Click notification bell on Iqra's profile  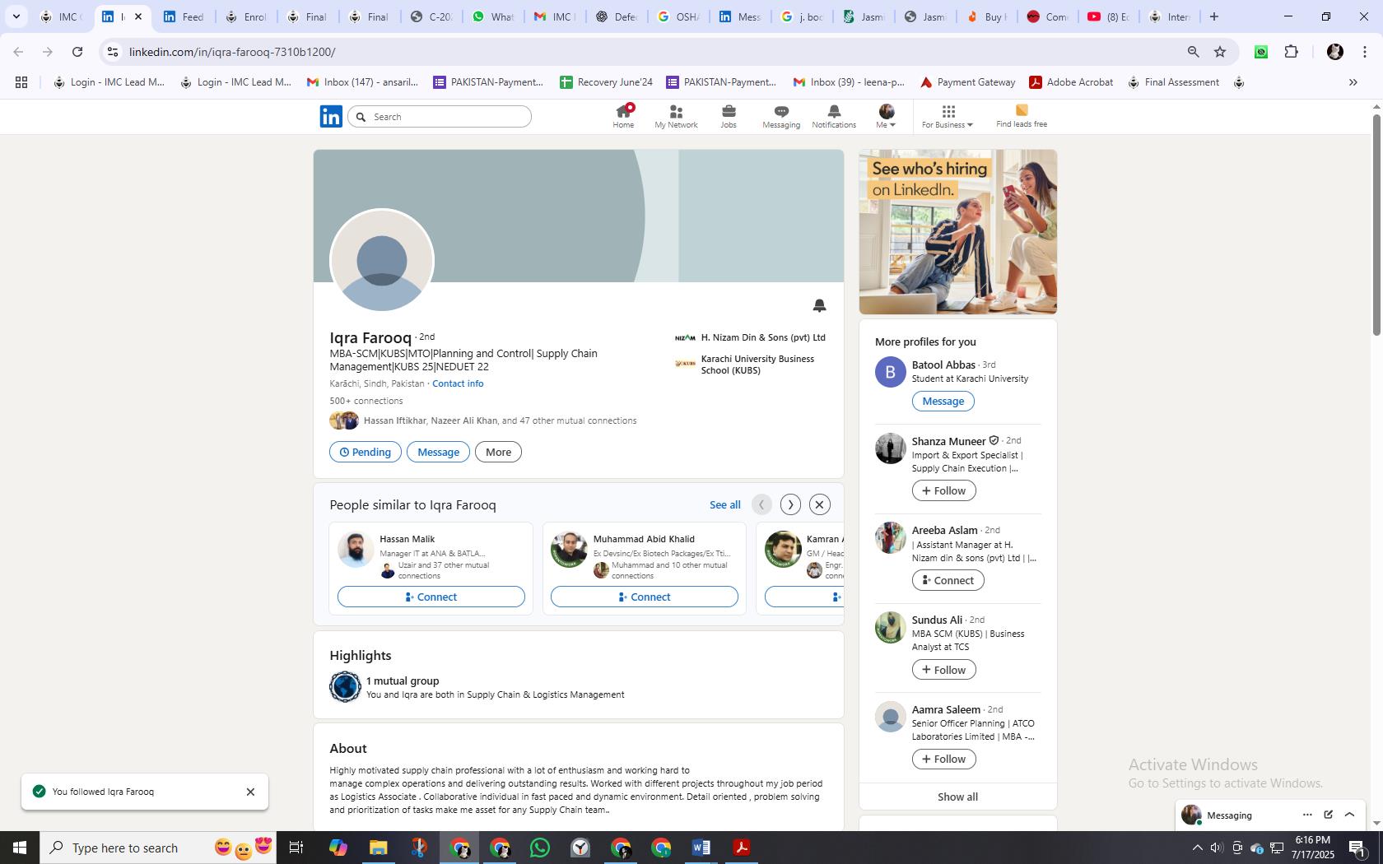(x=819, y=305)
